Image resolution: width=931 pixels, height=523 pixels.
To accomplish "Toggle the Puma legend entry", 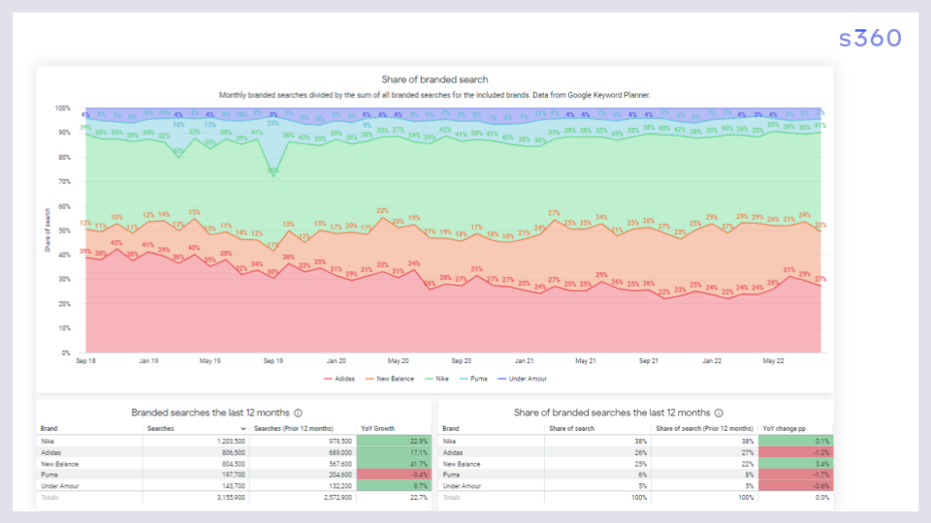I will click(x=473, y=379).
